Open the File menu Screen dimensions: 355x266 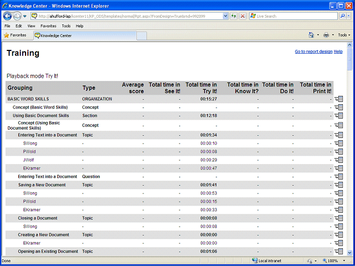pyautogui.click(x=7, y=26)
